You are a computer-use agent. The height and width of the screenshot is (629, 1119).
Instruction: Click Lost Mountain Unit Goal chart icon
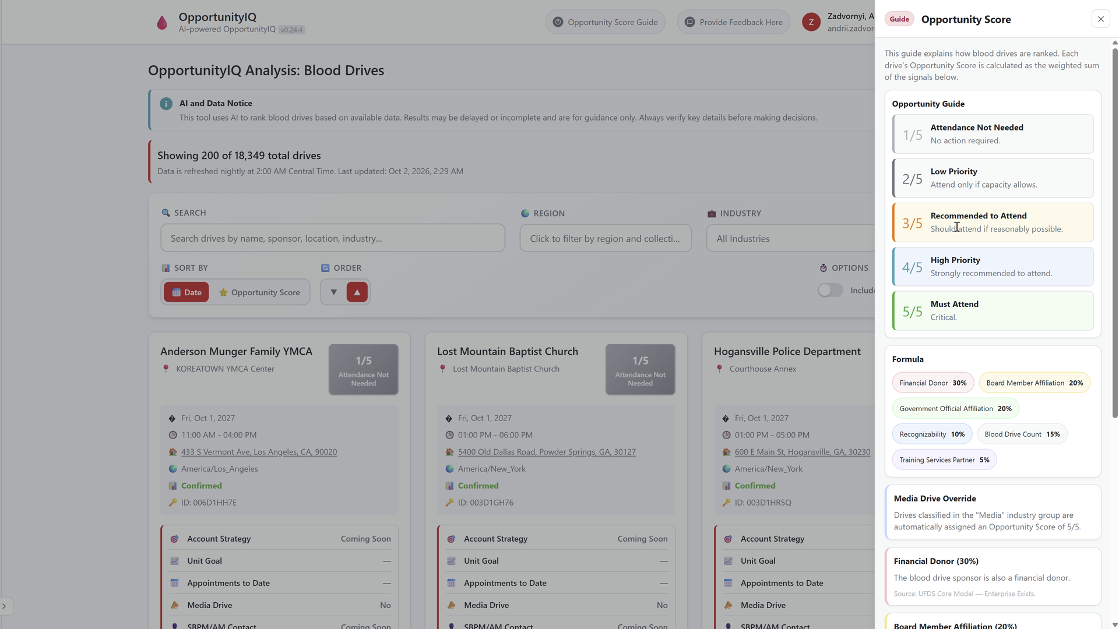[x=451, y=561]
